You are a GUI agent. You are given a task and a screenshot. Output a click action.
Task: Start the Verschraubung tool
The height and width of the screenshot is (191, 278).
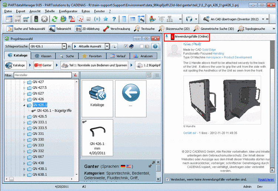tap(116, 29)
